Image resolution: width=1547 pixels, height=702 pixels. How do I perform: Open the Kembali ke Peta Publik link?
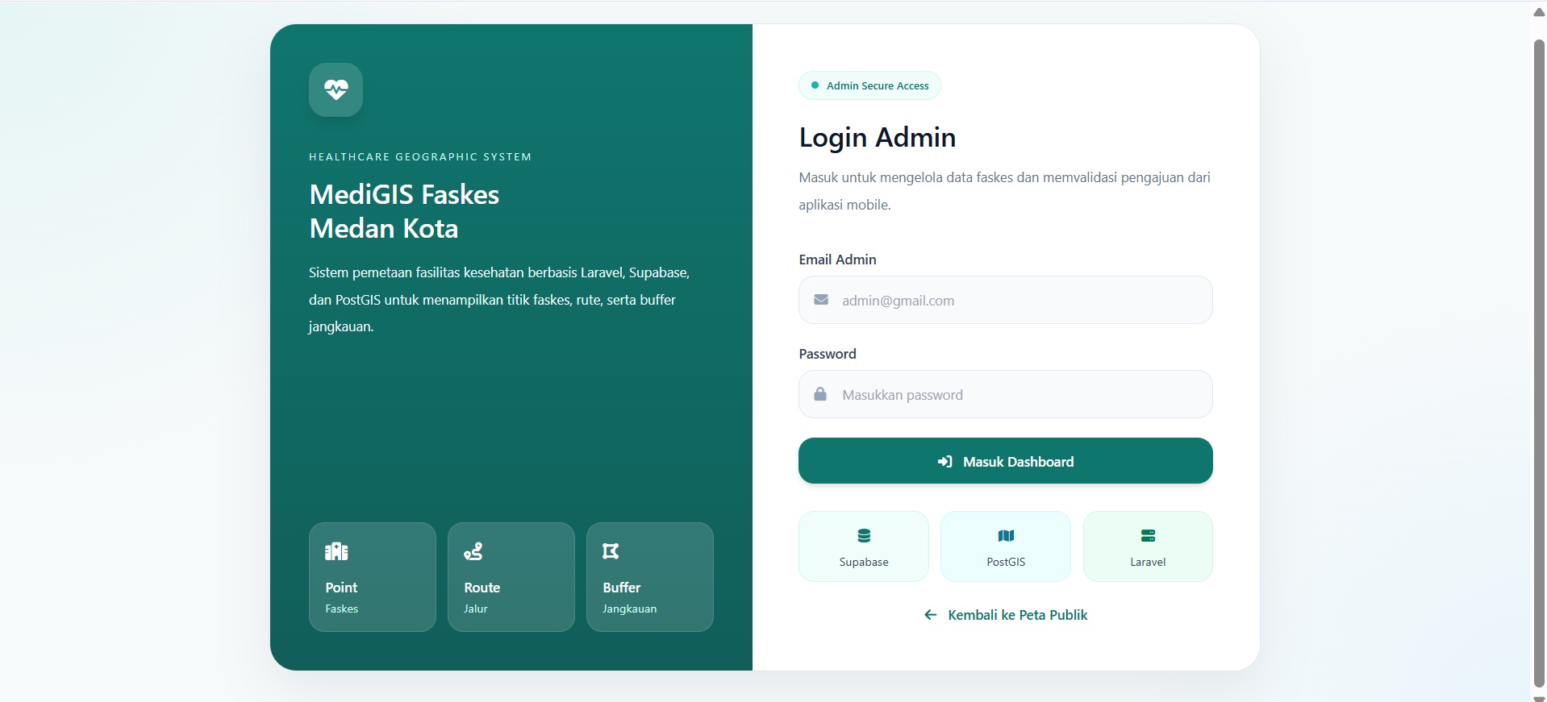pyautogui.click(x=1005, y=615)
